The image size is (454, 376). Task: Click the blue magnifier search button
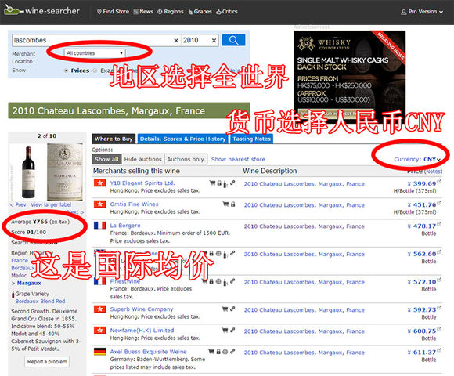[233, 40]
